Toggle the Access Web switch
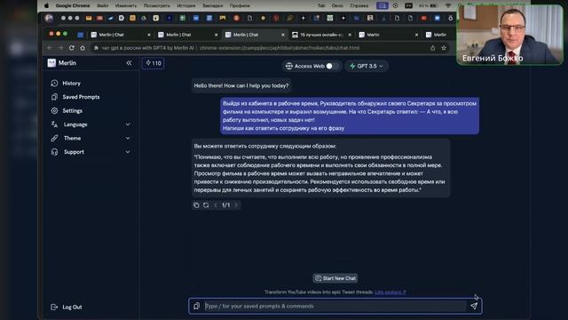 pos(332,66)
